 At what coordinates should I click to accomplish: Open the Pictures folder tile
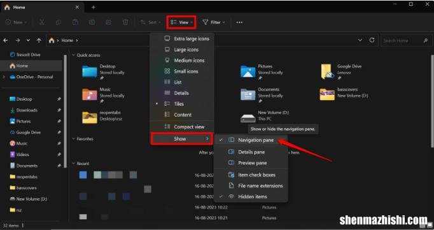262,72
